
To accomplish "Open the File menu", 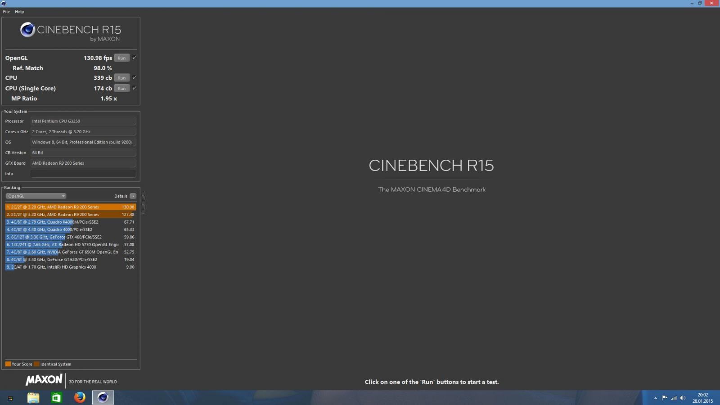I will (6, 12).
